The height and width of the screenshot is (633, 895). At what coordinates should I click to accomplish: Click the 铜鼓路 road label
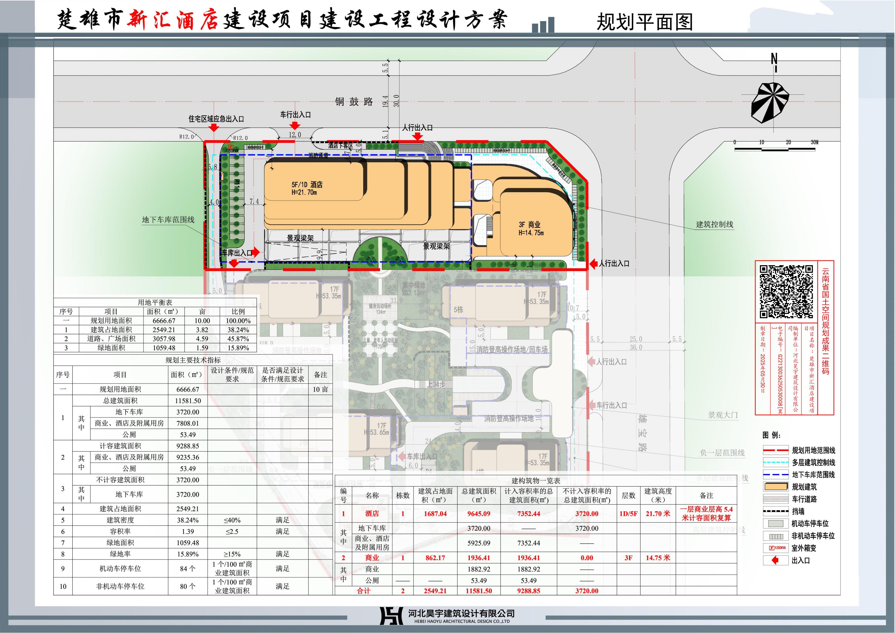pos(354,102)
